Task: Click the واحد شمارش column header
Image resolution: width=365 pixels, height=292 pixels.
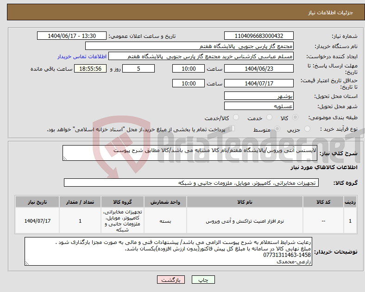Action: (165, 202)
